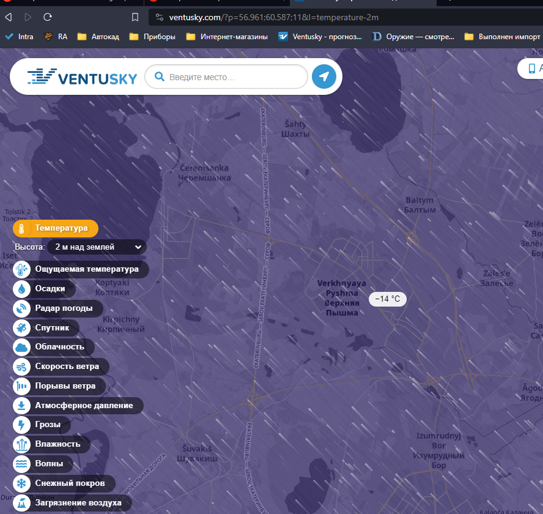
Task: Click the Kirpichny Кирпичный map label
Action: pos(121,324)
